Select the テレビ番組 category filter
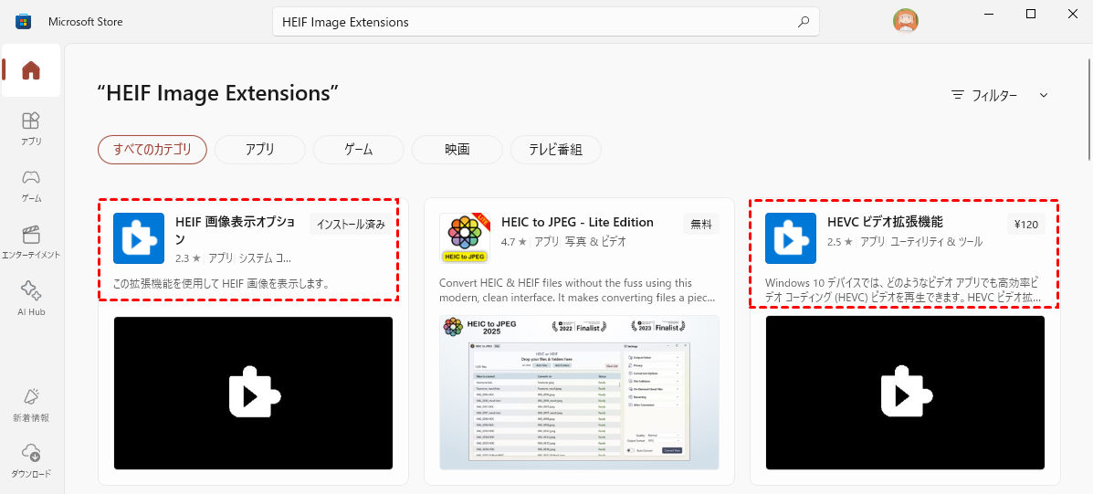Image resolution: width=1093 pixels, height=494 pixels. (555, 149)
